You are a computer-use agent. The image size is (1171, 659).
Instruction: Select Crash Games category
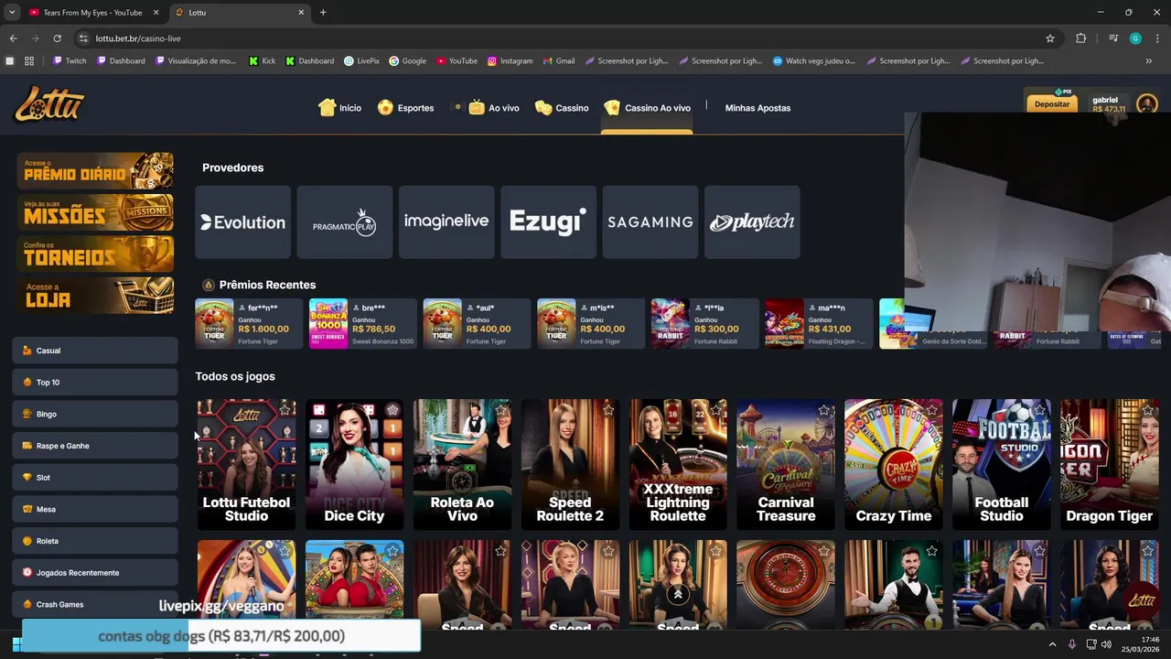(x=95, y=604)
